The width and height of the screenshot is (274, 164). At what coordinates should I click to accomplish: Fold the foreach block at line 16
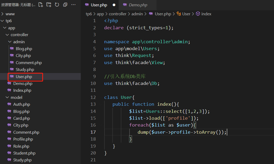(x=101, y=125)
